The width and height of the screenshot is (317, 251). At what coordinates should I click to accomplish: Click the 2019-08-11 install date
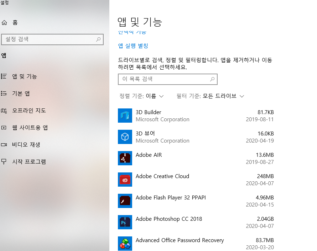click(x=260, y=119)
